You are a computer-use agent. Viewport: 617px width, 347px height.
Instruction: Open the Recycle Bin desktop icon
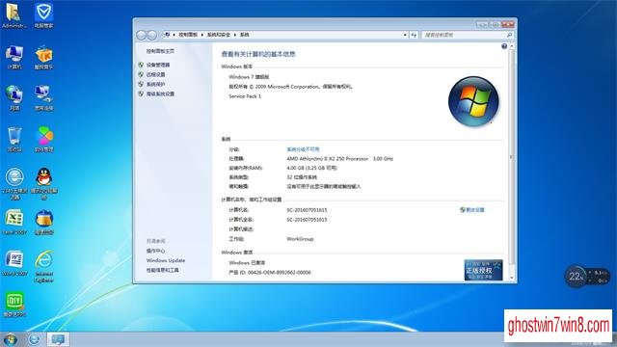tap(14, 139)
